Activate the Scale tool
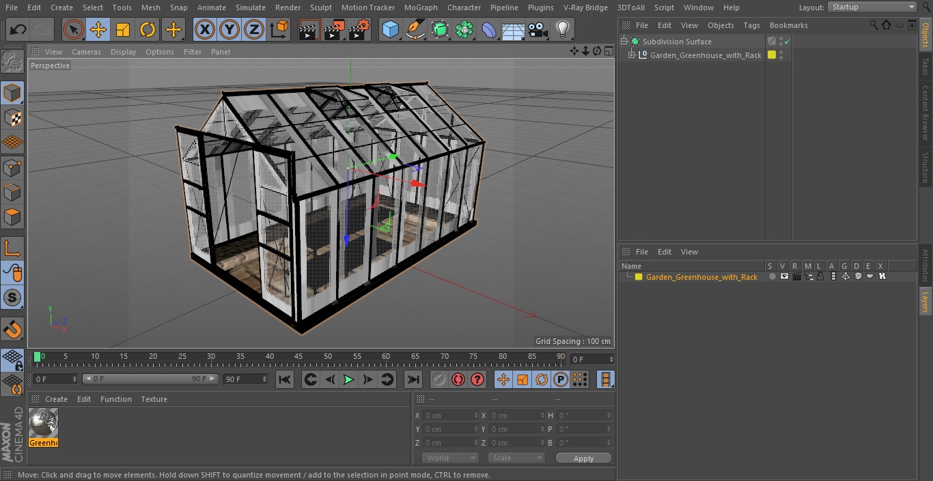933x481 pixels. pos(123,29)
